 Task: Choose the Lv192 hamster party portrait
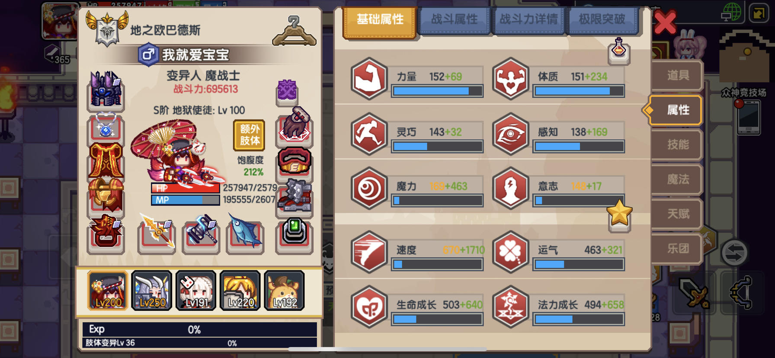pos(284,291)
